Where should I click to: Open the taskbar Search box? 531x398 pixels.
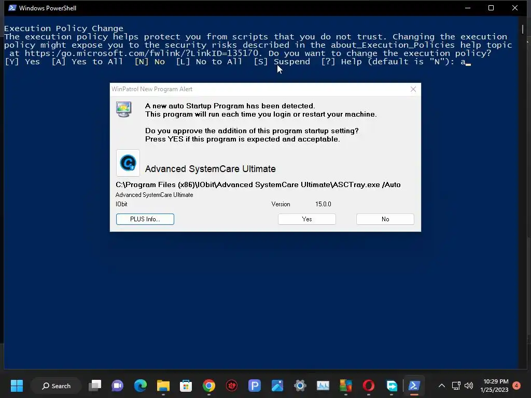tap(56, 386)
